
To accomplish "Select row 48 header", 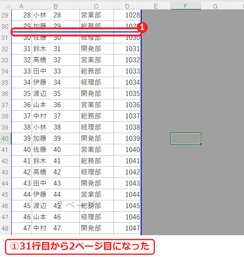I will pos(6,228).
